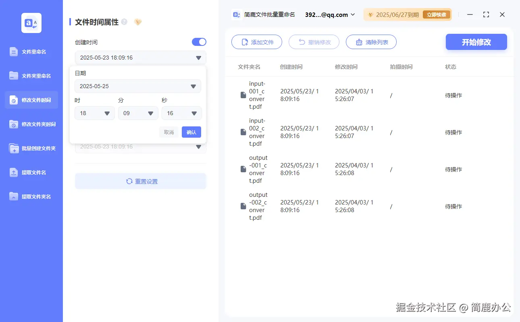
Task: Open the 日期 dropdown showing 2025-05-25
Action: tap(138, 86)
